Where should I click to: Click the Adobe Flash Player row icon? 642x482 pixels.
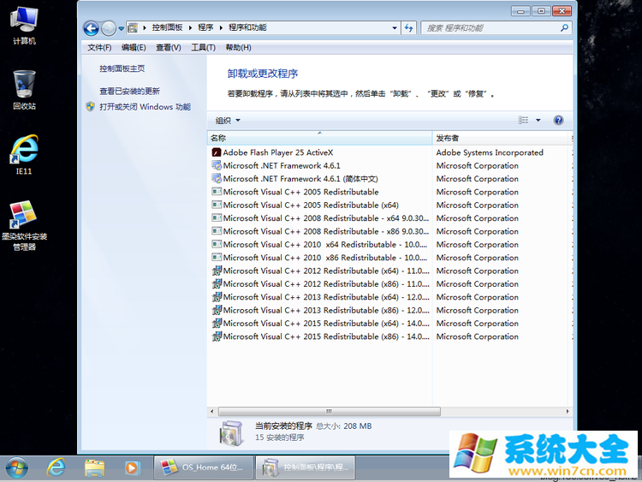point(217,152)
